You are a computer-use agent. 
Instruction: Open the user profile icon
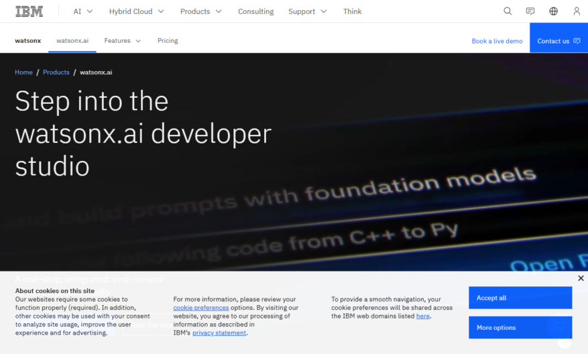[577, 11]
